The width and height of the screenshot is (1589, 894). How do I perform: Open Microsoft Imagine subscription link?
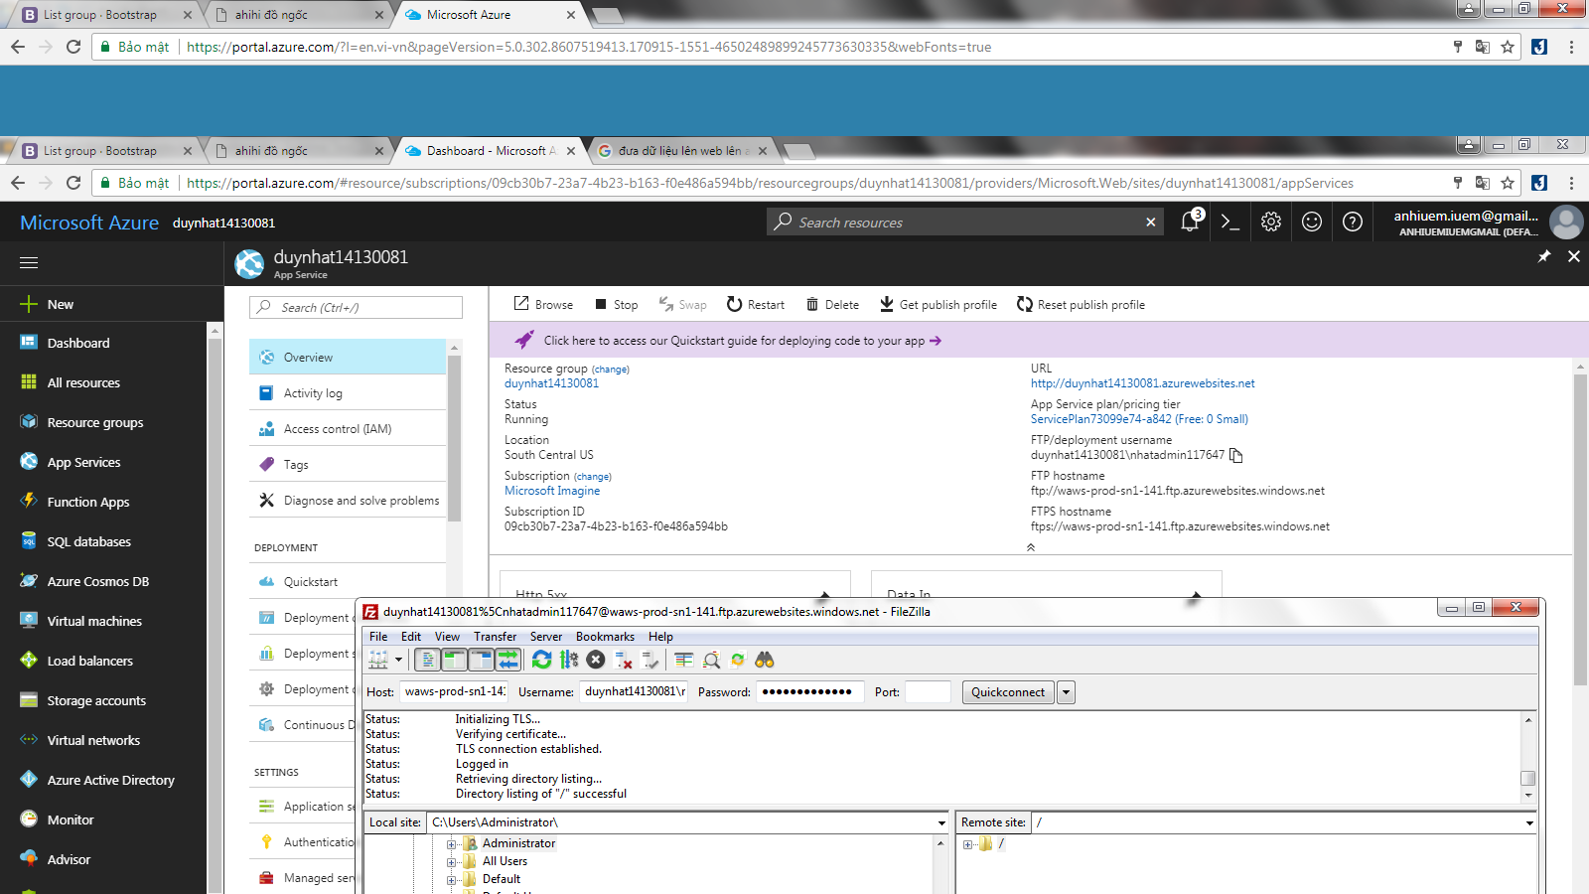tap(552, 491)
